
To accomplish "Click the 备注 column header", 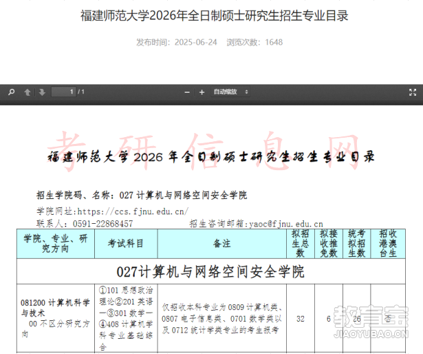I will tap(222, 244).
